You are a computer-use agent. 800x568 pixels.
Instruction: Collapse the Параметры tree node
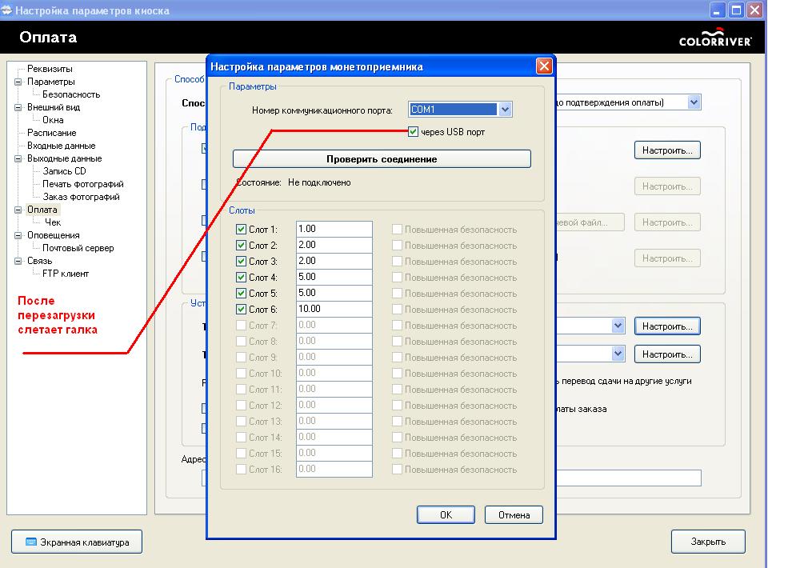18,82
